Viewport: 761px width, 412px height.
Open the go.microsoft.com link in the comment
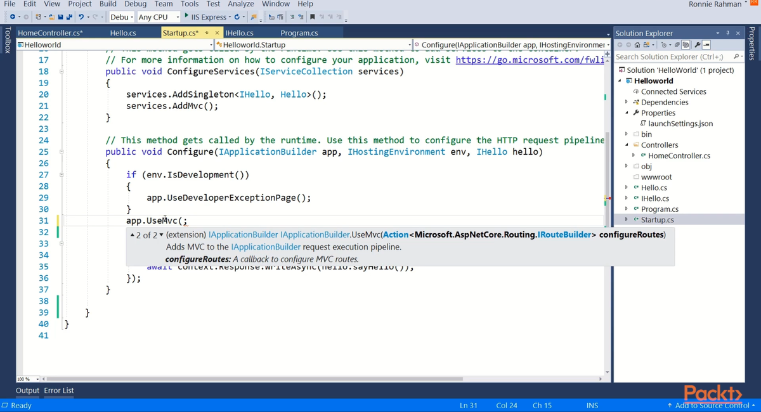pos(530,60)
